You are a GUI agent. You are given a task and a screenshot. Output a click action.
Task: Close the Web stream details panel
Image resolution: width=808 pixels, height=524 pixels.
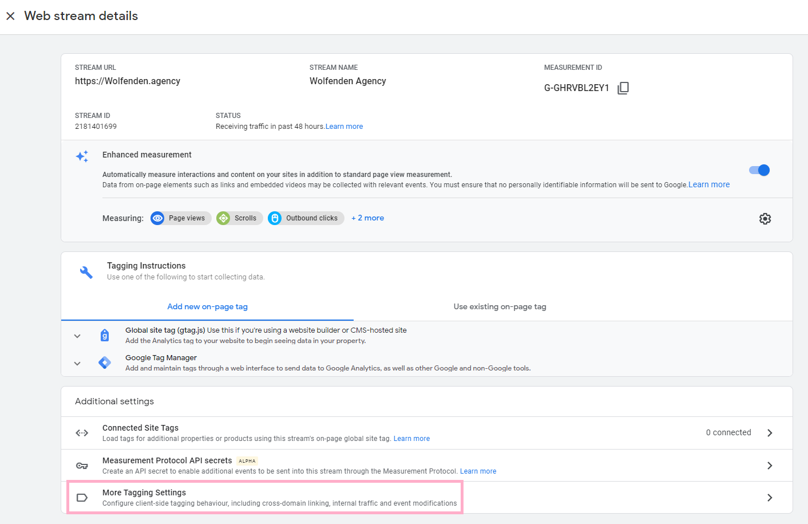click(10, 16)
